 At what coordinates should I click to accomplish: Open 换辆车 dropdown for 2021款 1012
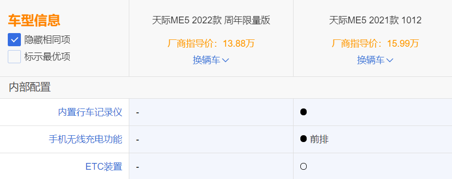(x=375, y=60)
